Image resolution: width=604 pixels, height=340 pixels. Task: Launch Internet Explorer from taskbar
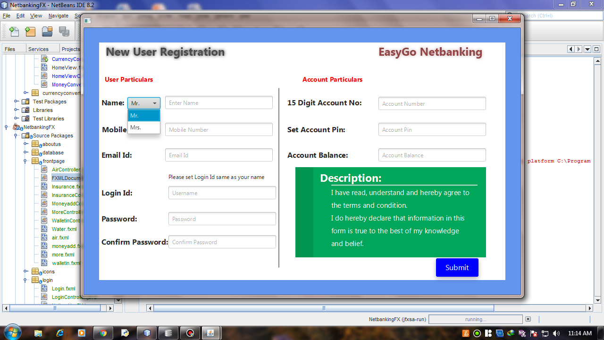tap(60, 333)
